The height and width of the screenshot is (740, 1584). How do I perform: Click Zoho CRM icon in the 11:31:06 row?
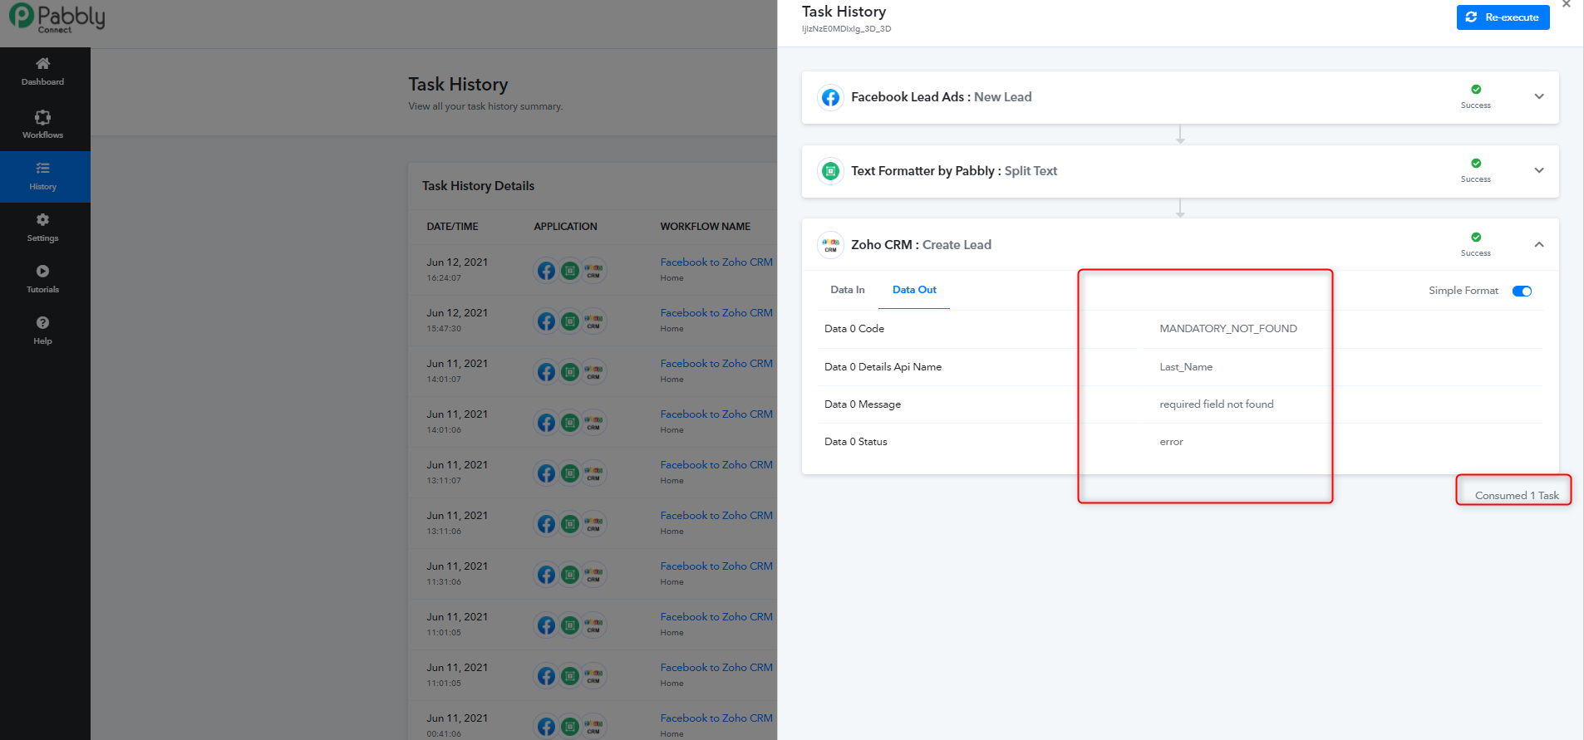tap(593, 575)
